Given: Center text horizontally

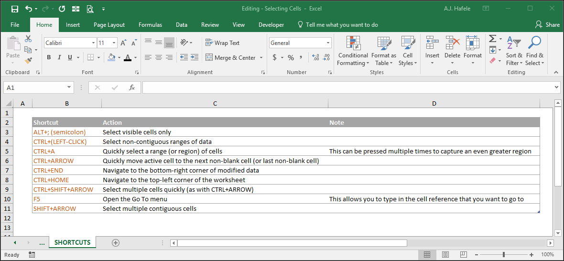Looking at the screenshot, I should click(x=158, y=57).
